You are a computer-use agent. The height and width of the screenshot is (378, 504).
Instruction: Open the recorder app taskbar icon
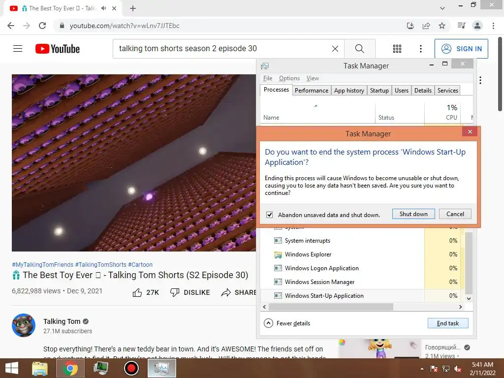(131, 368)
